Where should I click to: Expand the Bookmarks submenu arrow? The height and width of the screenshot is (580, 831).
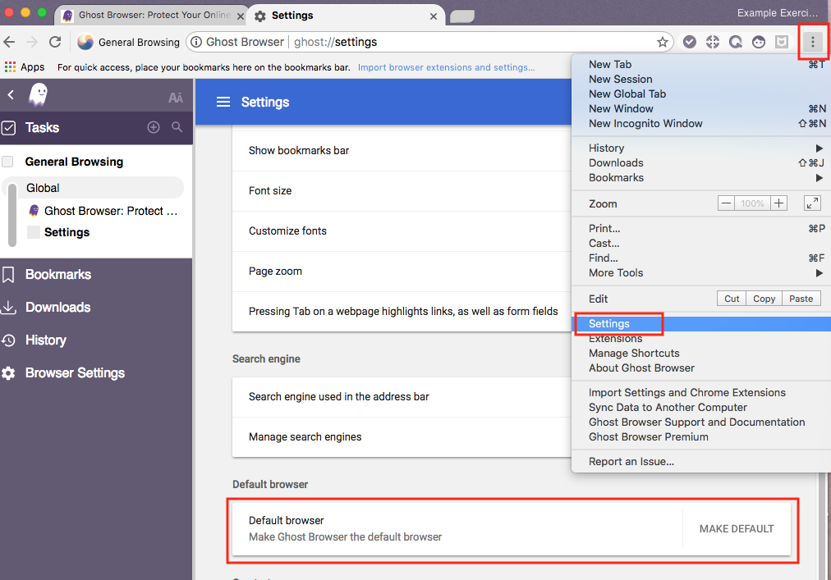(820, 178)
